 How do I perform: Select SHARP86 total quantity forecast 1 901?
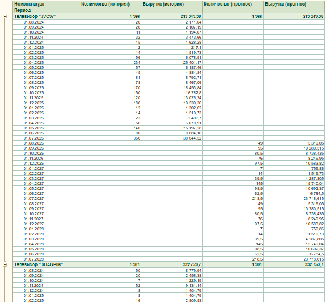pos(233,264)
